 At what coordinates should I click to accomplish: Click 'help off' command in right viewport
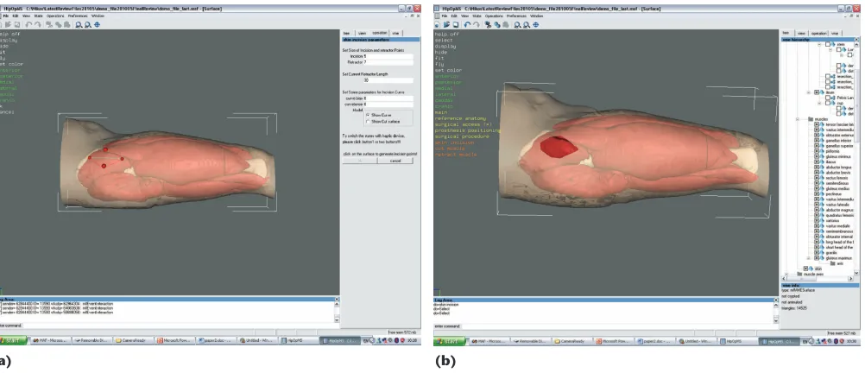[447, 35]
